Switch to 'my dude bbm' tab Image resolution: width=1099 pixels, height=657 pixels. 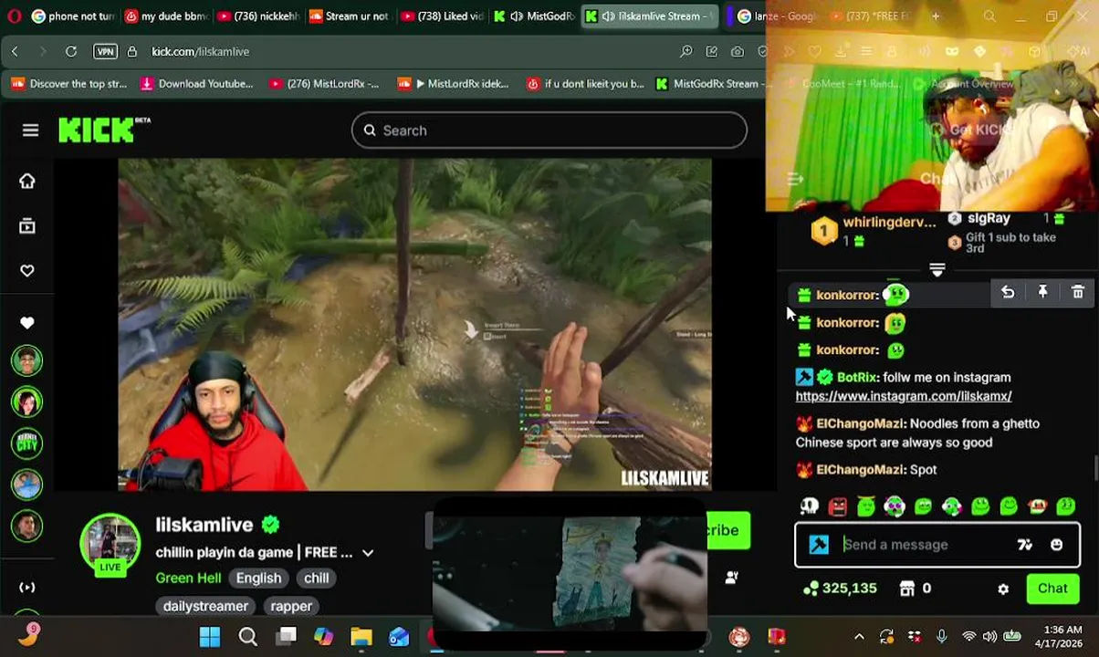pos(165,16)
